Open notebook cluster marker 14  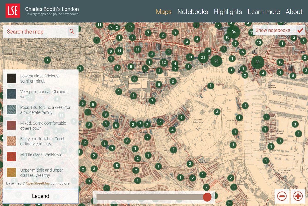[x=119, y=51]
